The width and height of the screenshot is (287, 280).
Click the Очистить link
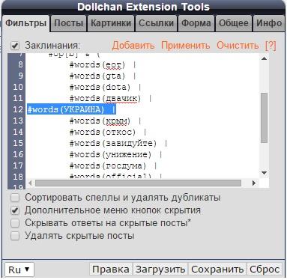[238, 46]
